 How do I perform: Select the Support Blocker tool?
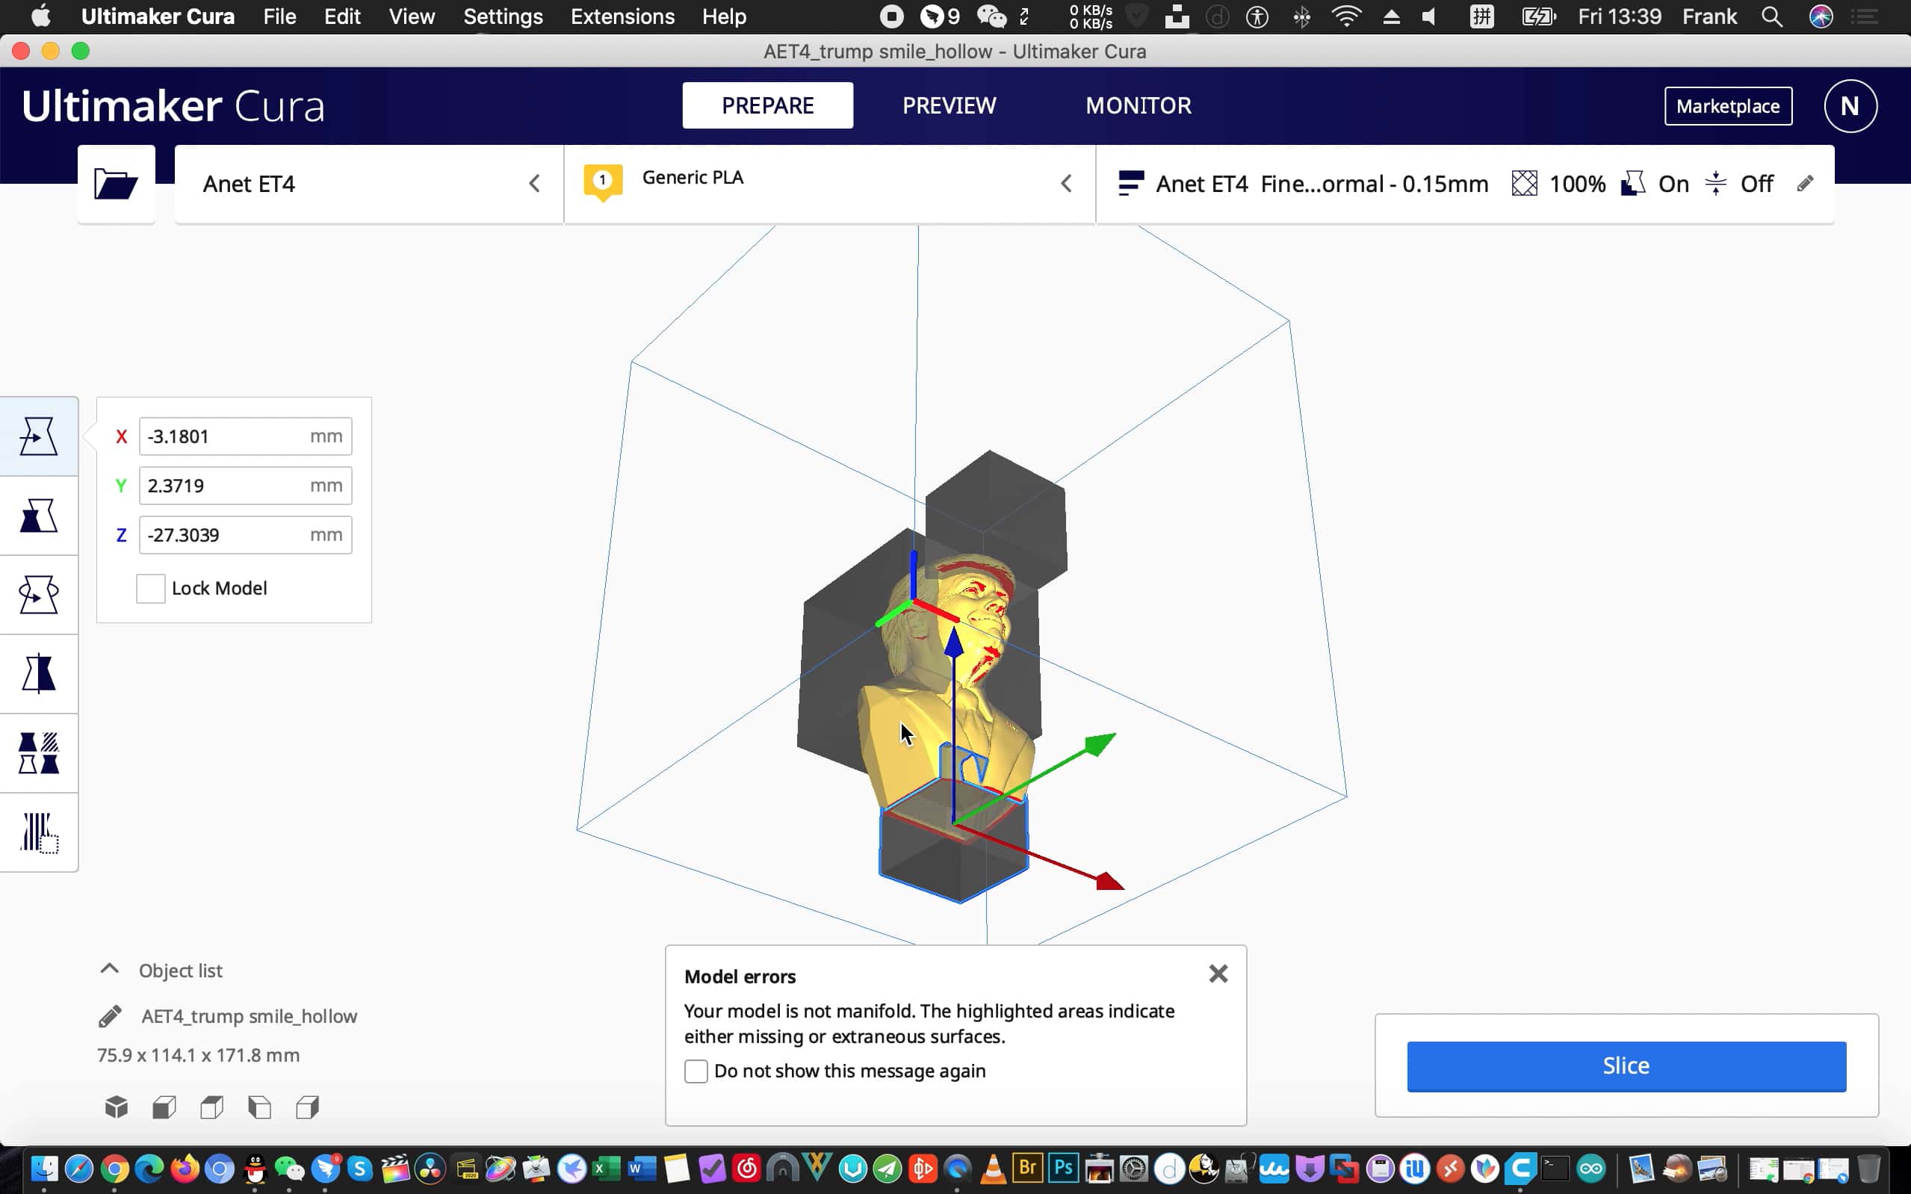pyautogui.click(x=39, y=832)
